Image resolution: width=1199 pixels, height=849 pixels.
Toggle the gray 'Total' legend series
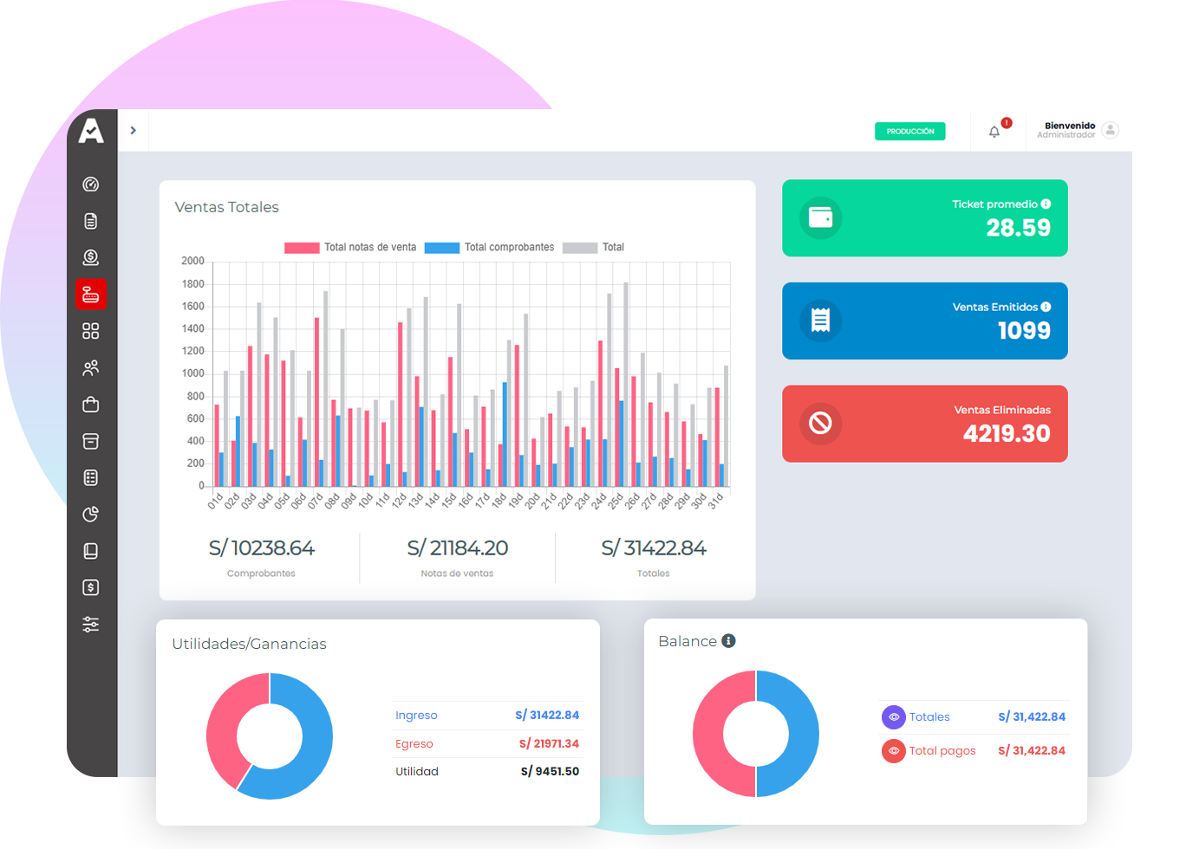click(594, 248)
